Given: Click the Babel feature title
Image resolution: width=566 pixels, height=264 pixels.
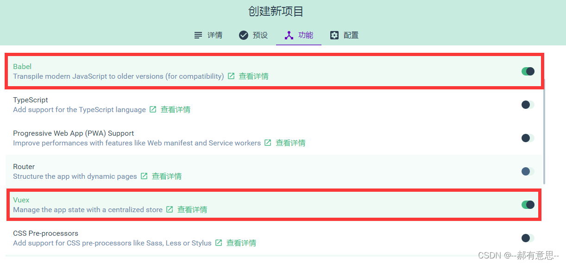Looking at the screenshot, I should (x=22, y=67).
